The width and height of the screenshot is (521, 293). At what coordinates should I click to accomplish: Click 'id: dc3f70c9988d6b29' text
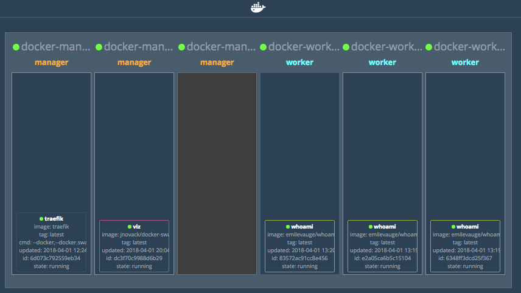(135, 258)
